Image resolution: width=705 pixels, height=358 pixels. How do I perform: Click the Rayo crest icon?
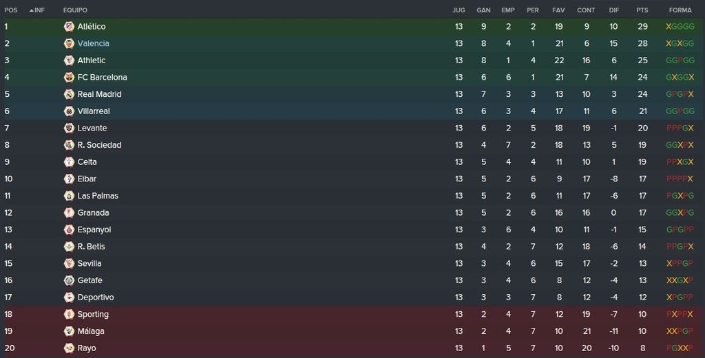click(x=69, y=348)
